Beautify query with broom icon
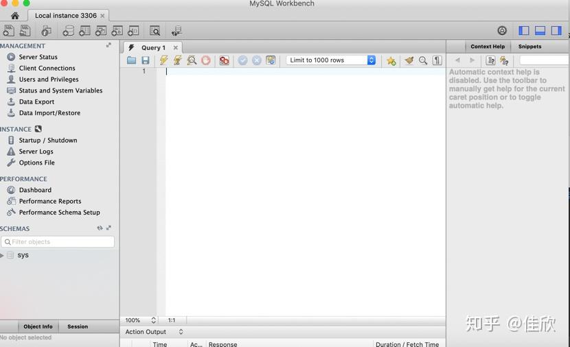 click(409, 60)
